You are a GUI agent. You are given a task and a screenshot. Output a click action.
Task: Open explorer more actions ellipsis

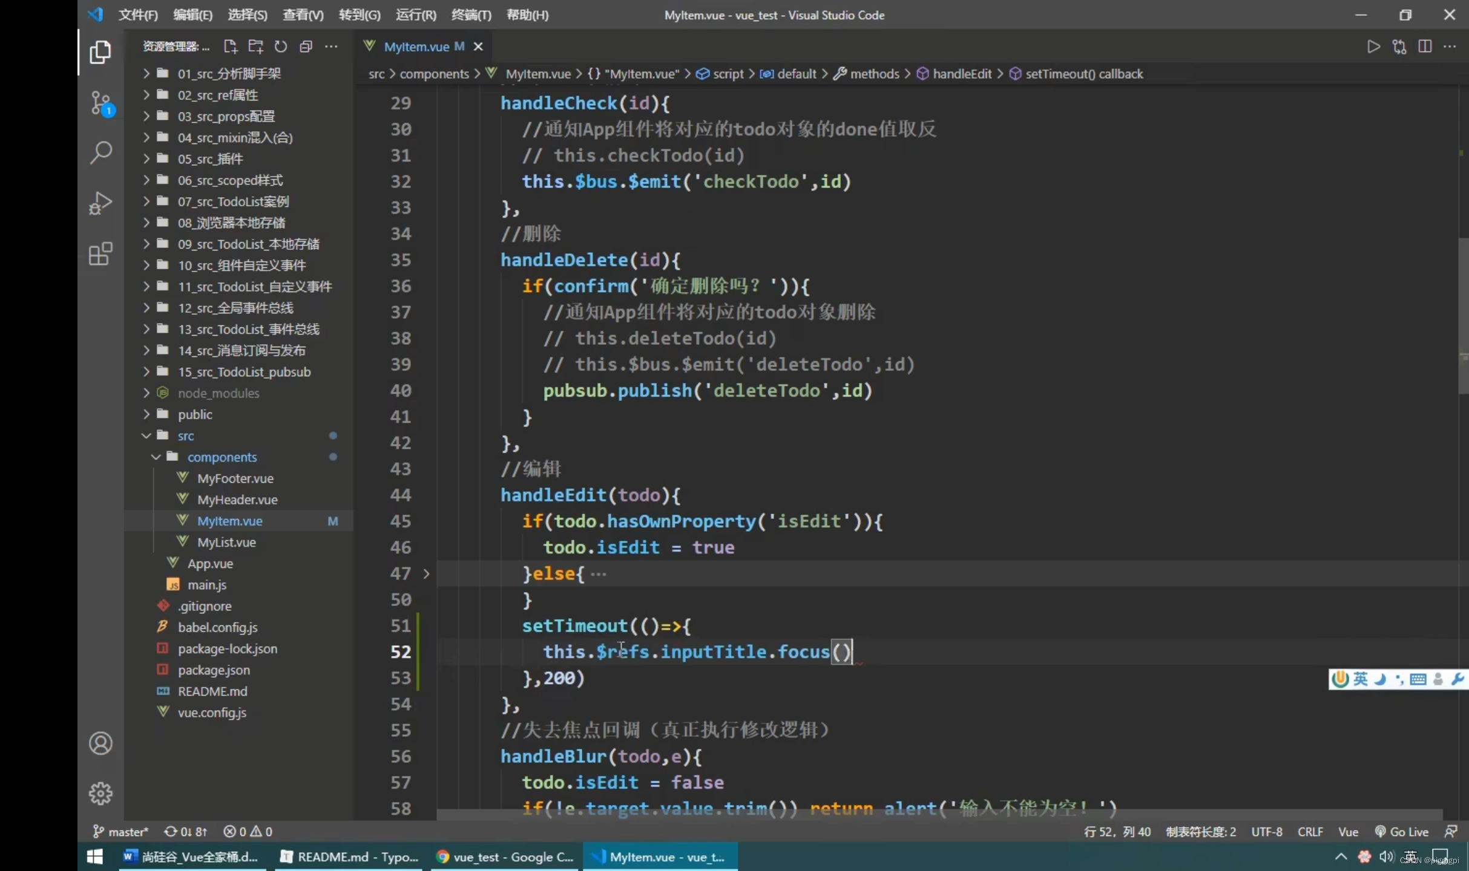pyautogui.click(x=331, y=47)
